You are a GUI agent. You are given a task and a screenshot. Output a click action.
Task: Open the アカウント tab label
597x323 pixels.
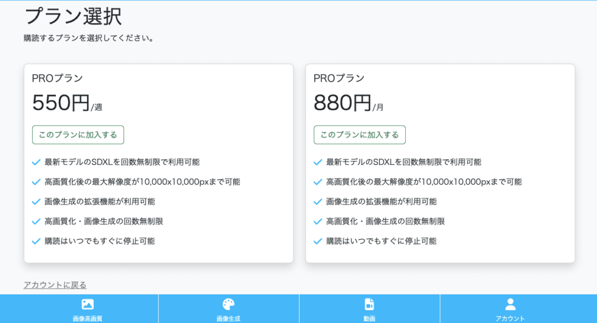pos(510,318)
